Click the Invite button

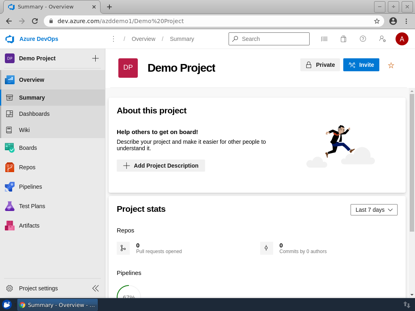[x=361, y=65]
